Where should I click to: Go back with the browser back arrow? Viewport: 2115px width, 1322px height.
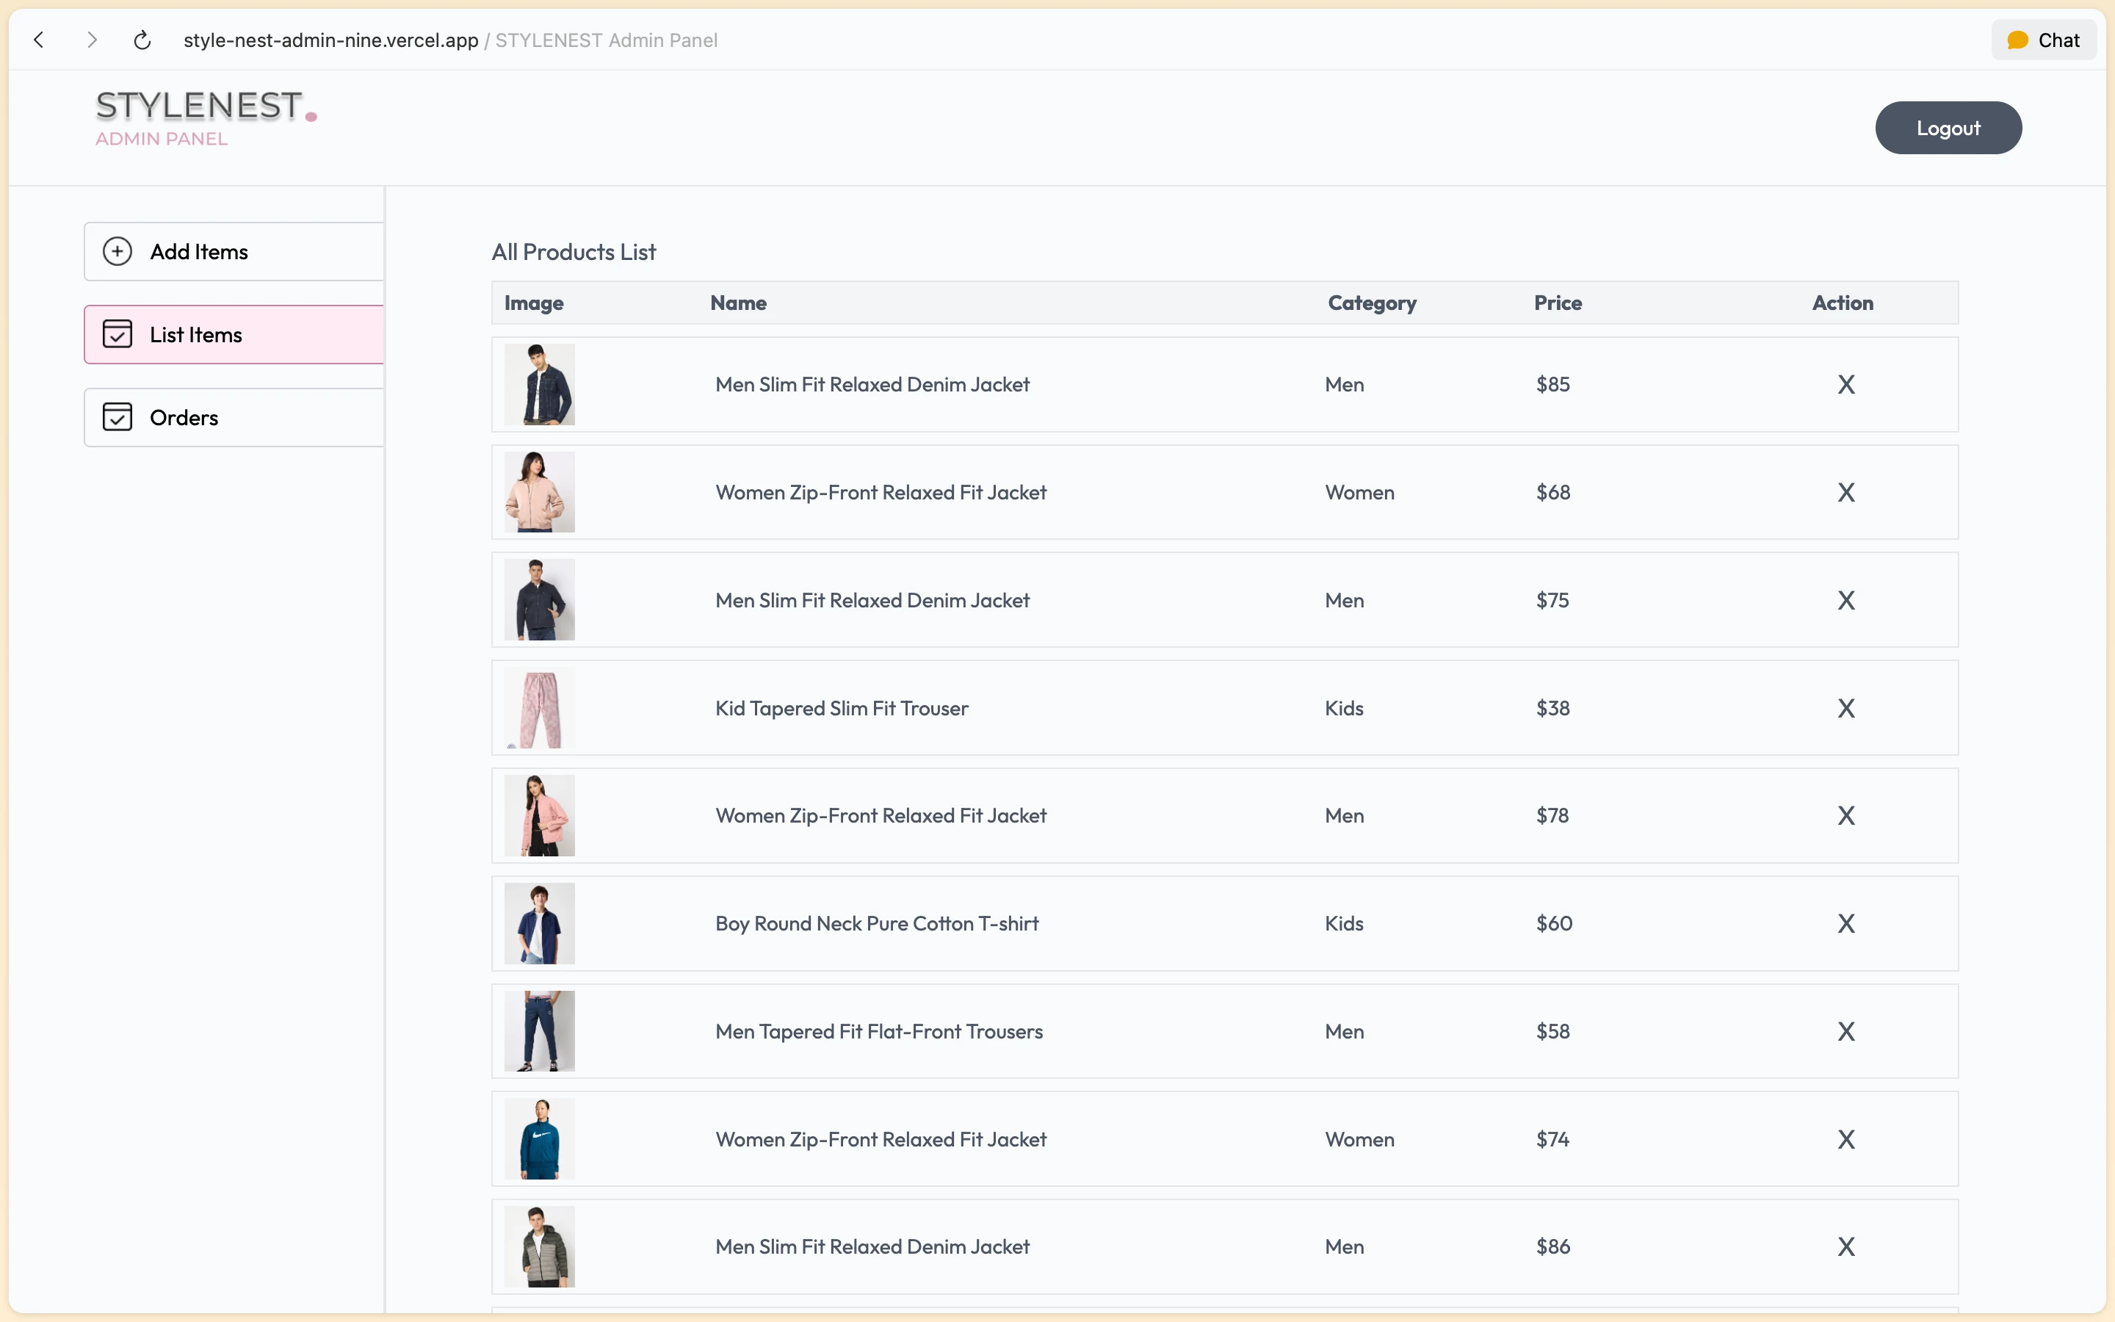coord(38,40)
